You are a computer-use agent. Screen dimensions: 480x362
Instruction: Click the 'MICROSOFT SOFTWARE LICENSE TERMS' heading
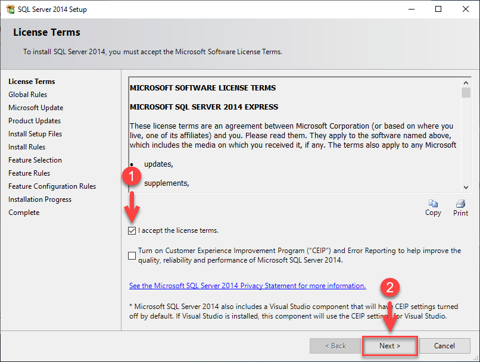(x=202, y=88)
